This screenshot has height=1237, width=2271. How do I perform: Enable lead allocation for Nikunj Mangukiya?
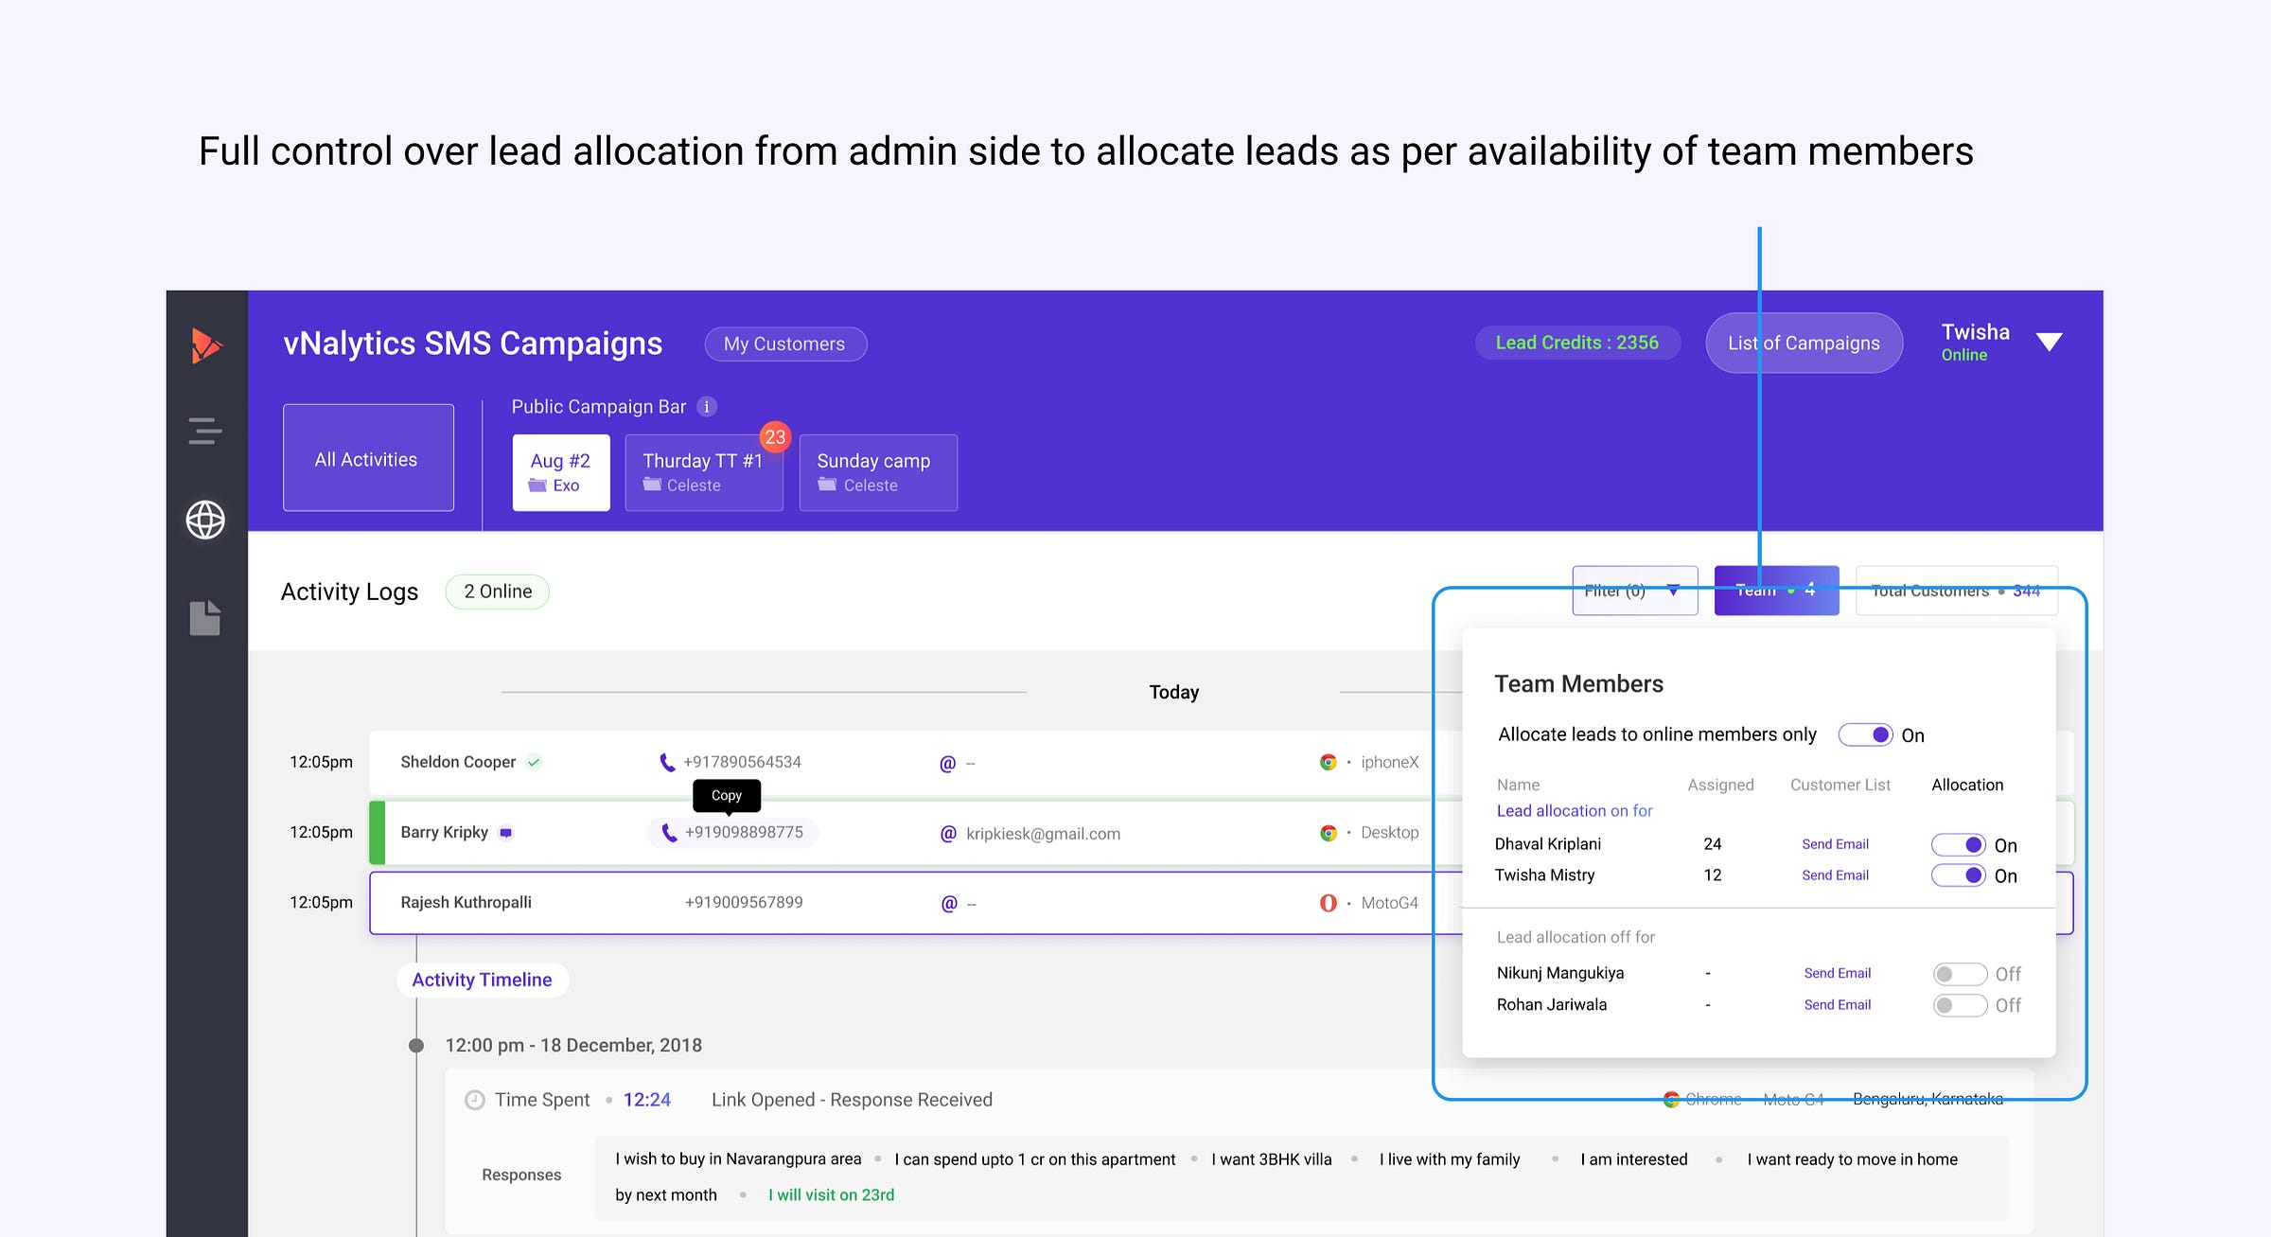pyautogui.click(x=1959, y=974)
